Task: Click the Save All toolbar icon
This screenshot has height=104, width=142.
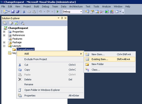Action: [x=18, y=12]
